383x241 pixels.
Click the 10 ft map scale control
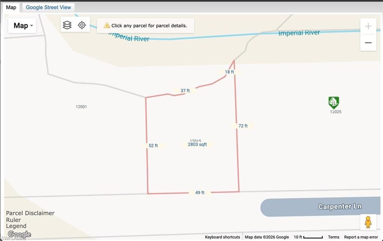308,237
